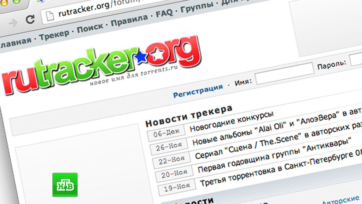Click the browser forward arrow
The image size is (362, 204).
coord(13,23)
